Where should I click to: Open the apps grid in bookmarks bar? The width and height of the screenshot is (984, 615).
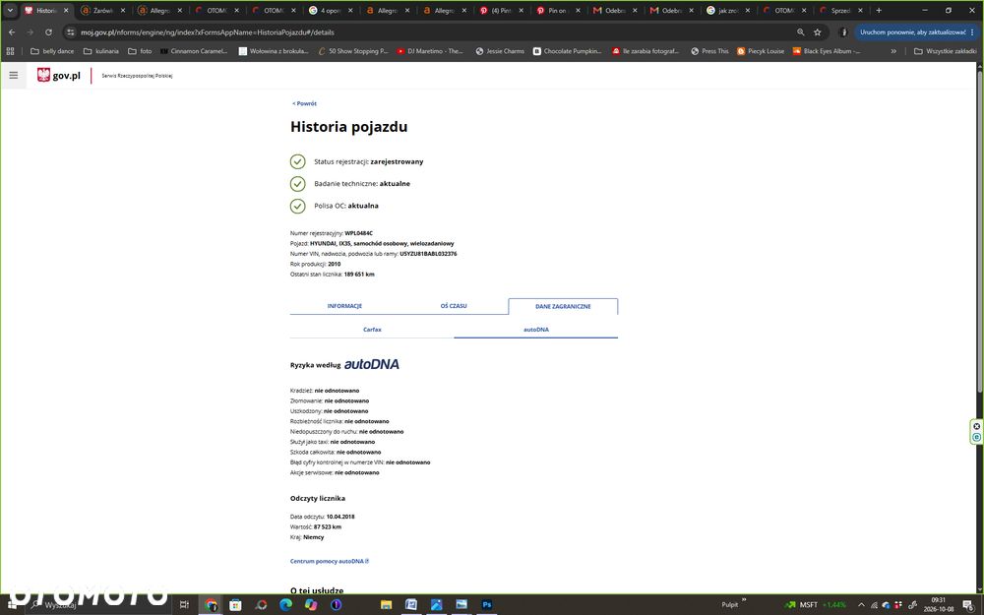click(x=10, y=51)
